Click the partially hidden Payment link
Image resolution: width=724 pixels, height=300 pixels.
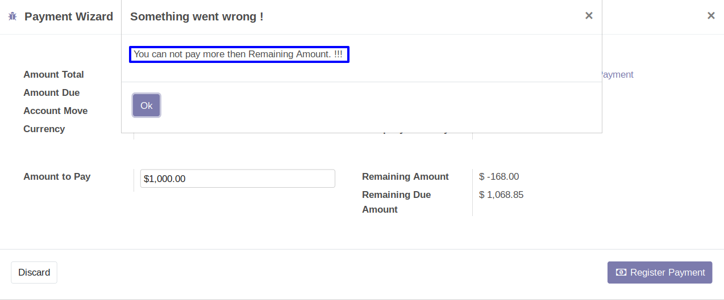(x=618, y=74)
